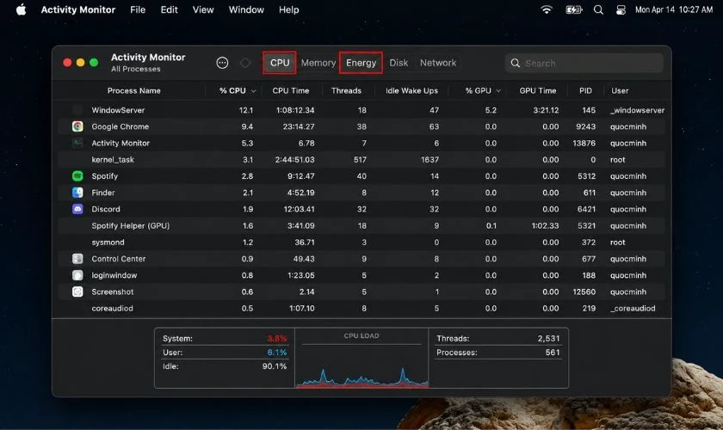Open Spotlight search icon in menu bar
Viewport: 723px width, 430px height.
[x=598, y=9]
